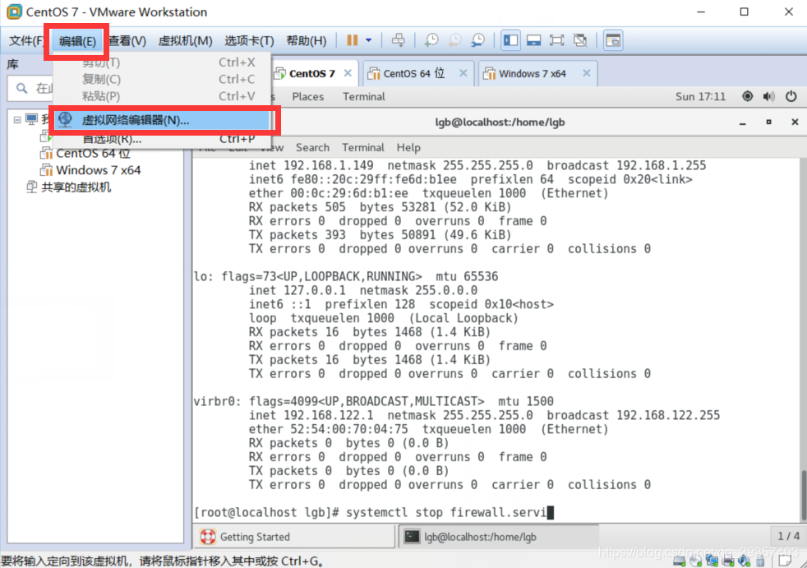Click the Unity mode toolbar icon
The height and width of the screenshot is (568, 807).
pyautogui.click(x=580, y=40)
